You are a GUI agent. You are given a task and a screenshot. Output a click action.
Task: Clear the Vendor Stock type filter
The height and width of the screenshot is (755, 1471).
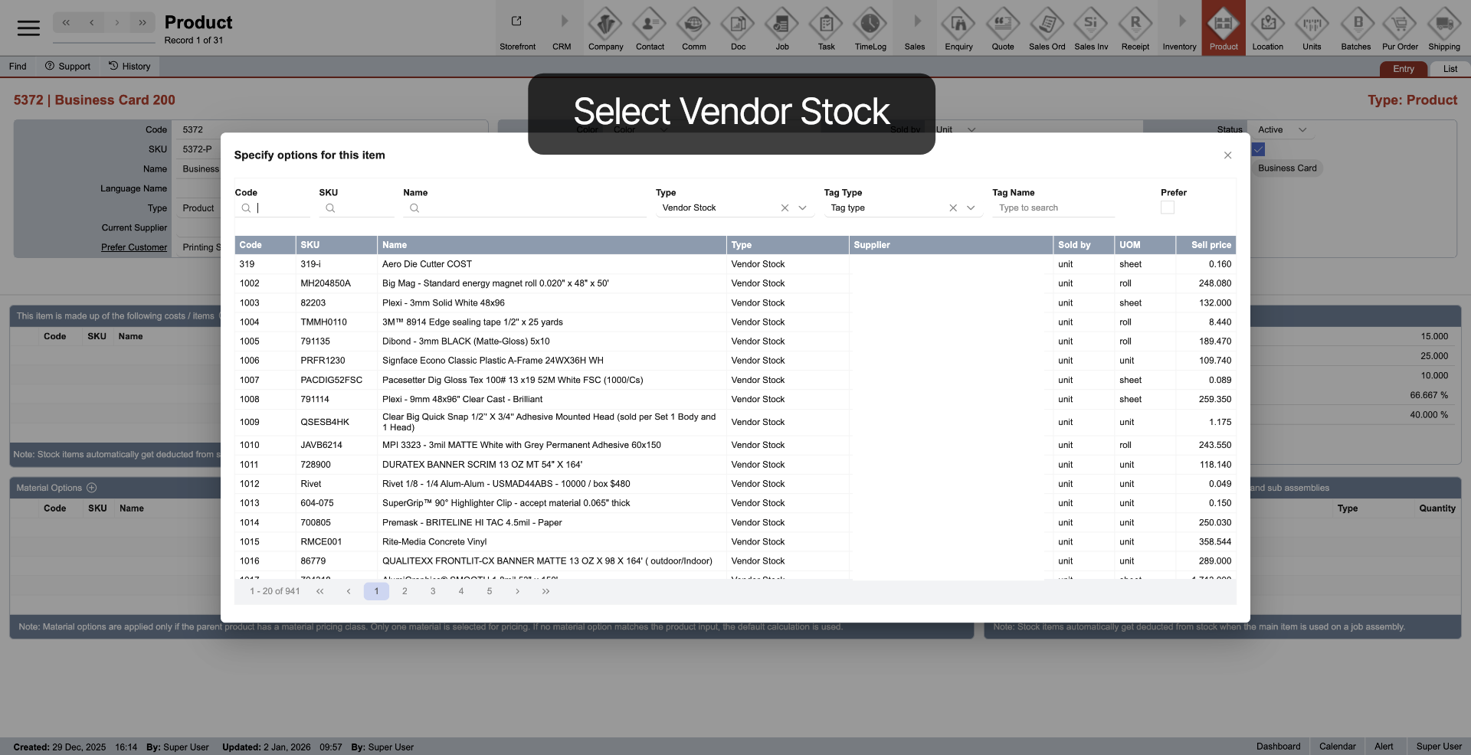[x=785, y=208]
